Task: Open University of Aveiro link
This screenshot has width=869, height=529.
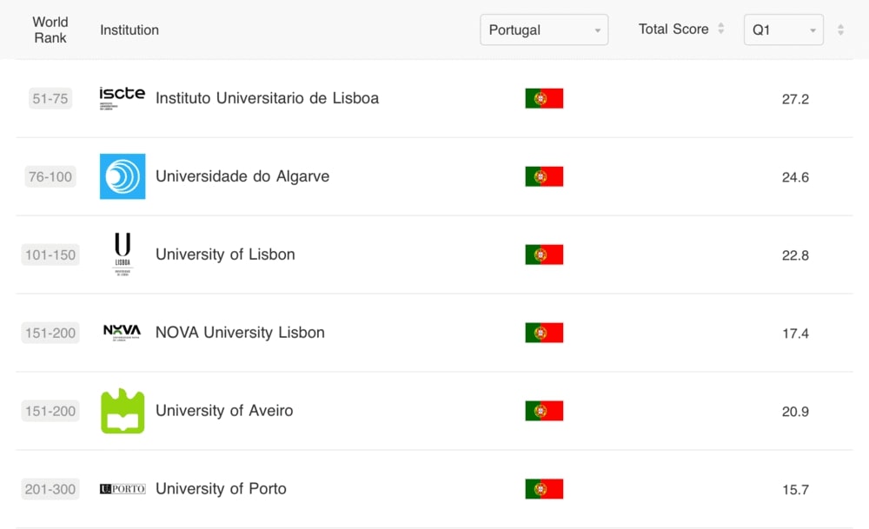Action: pos(224,411)
